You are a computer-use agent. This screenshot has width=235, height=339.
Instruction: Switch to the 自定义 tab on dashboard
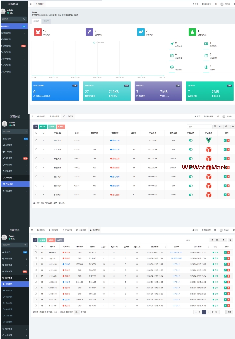click(x=46, y=21)
